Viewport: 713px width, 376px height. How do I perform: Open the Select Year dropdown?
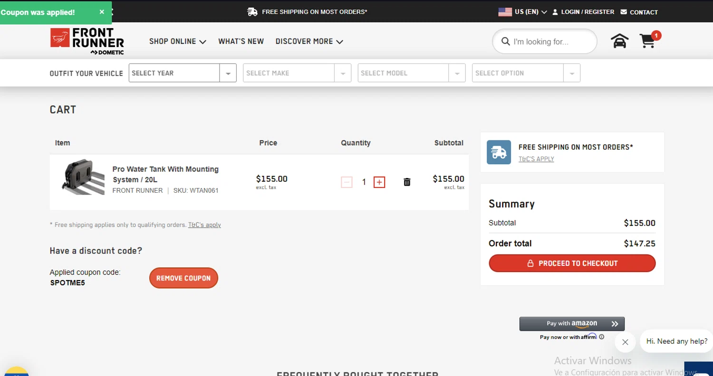[x=183, y=73]
